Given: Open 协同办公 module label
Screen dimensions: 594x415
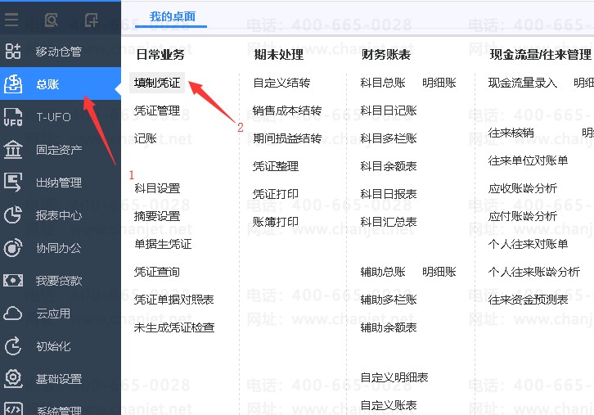Looking at the screenshot, I should pos(59,248).
